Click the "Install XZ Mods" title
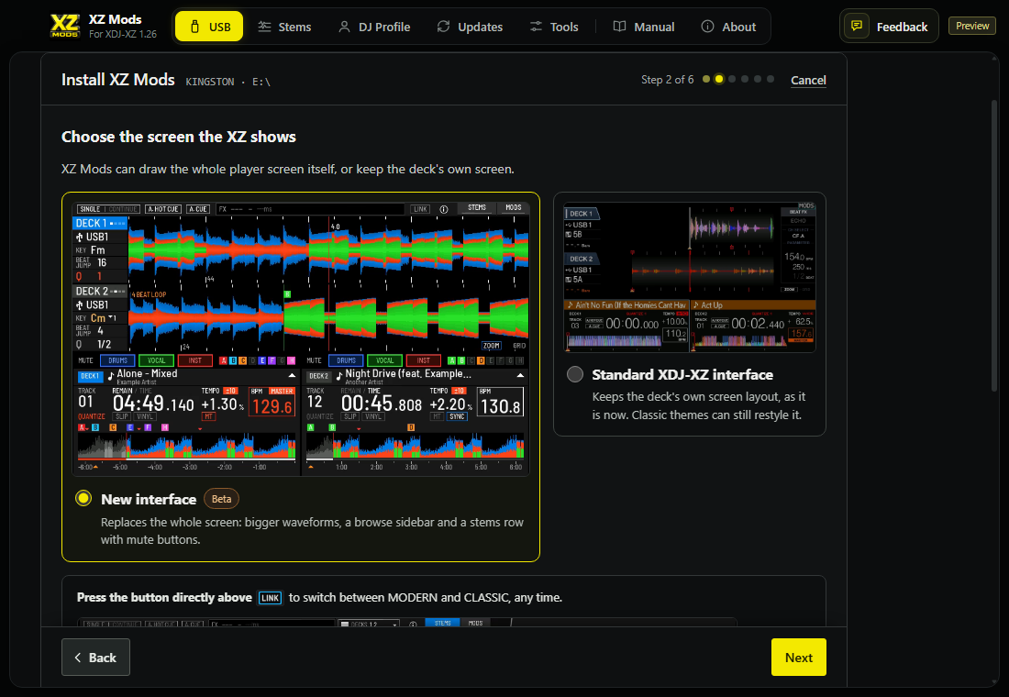 click(117, 80)
